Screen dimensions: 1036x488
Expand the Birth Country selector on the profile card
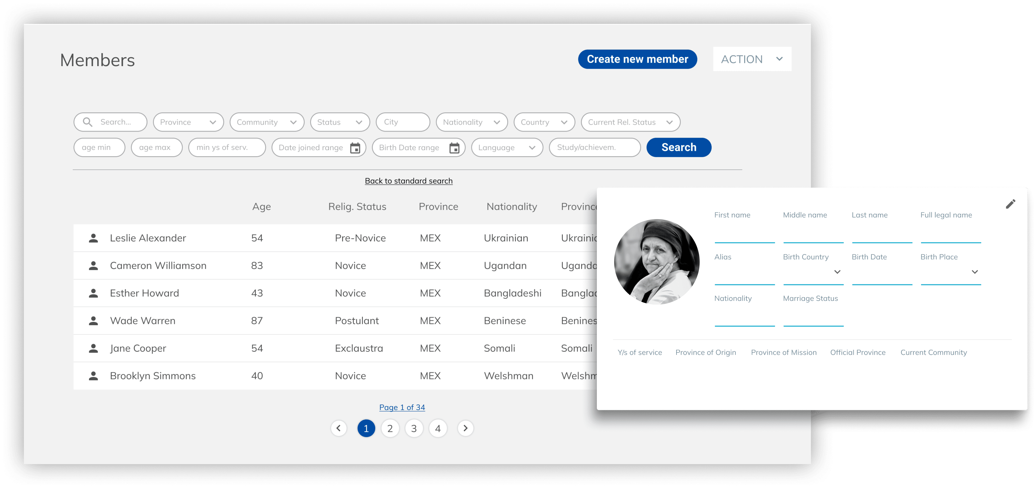tap(837, 272)
